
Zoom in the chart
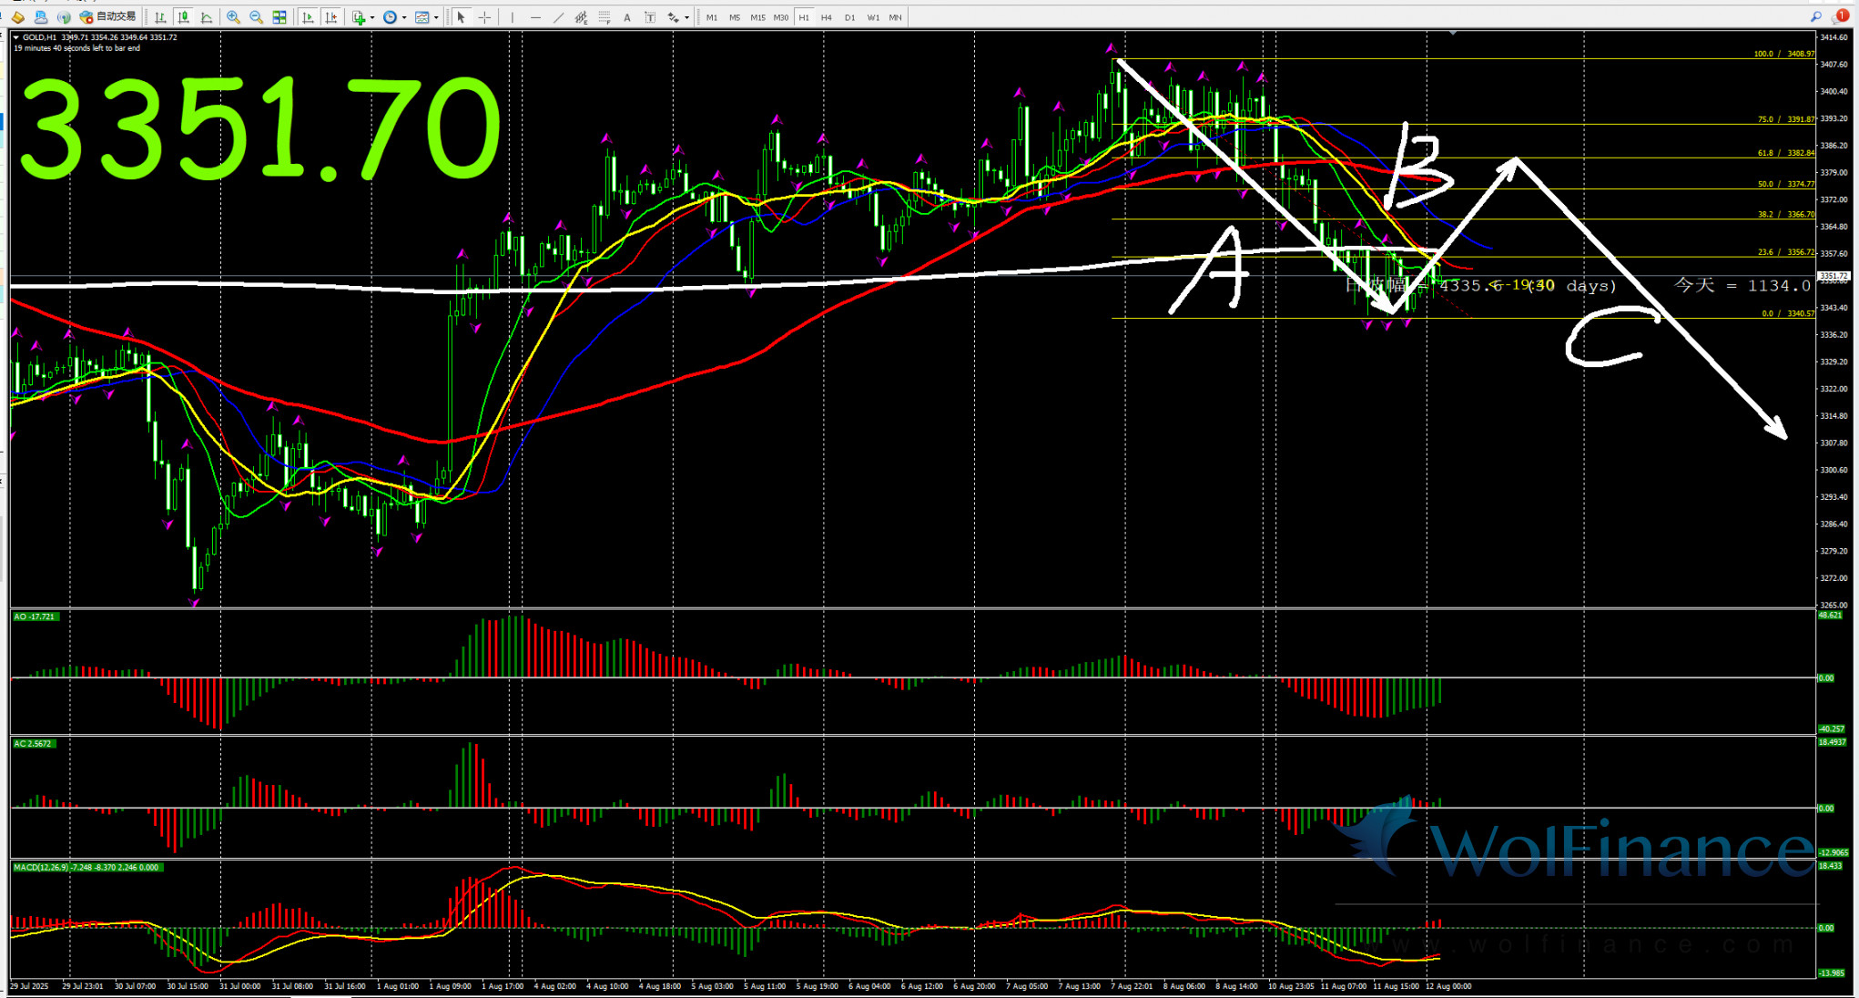[x=233, y=16]
